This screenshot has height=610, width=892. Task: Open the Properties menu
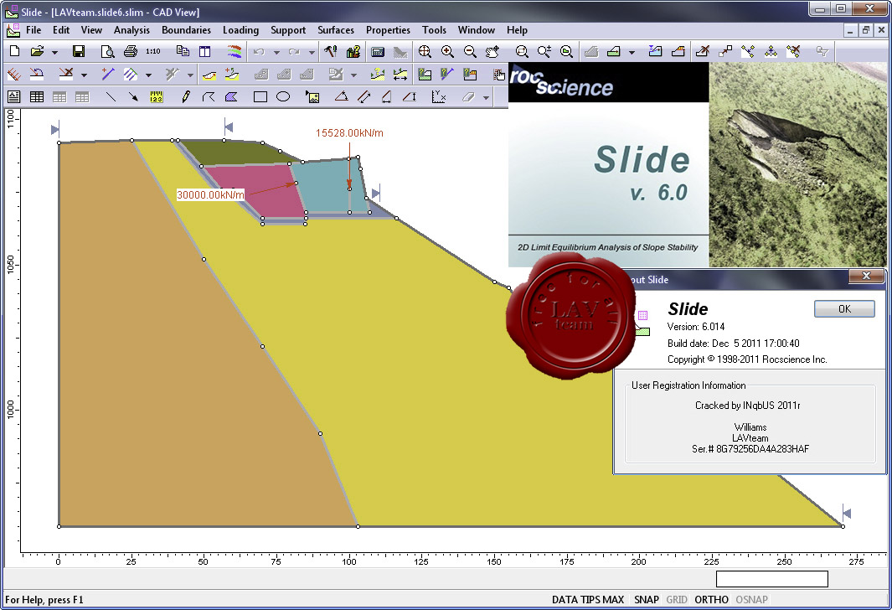(x=388, y=30)
